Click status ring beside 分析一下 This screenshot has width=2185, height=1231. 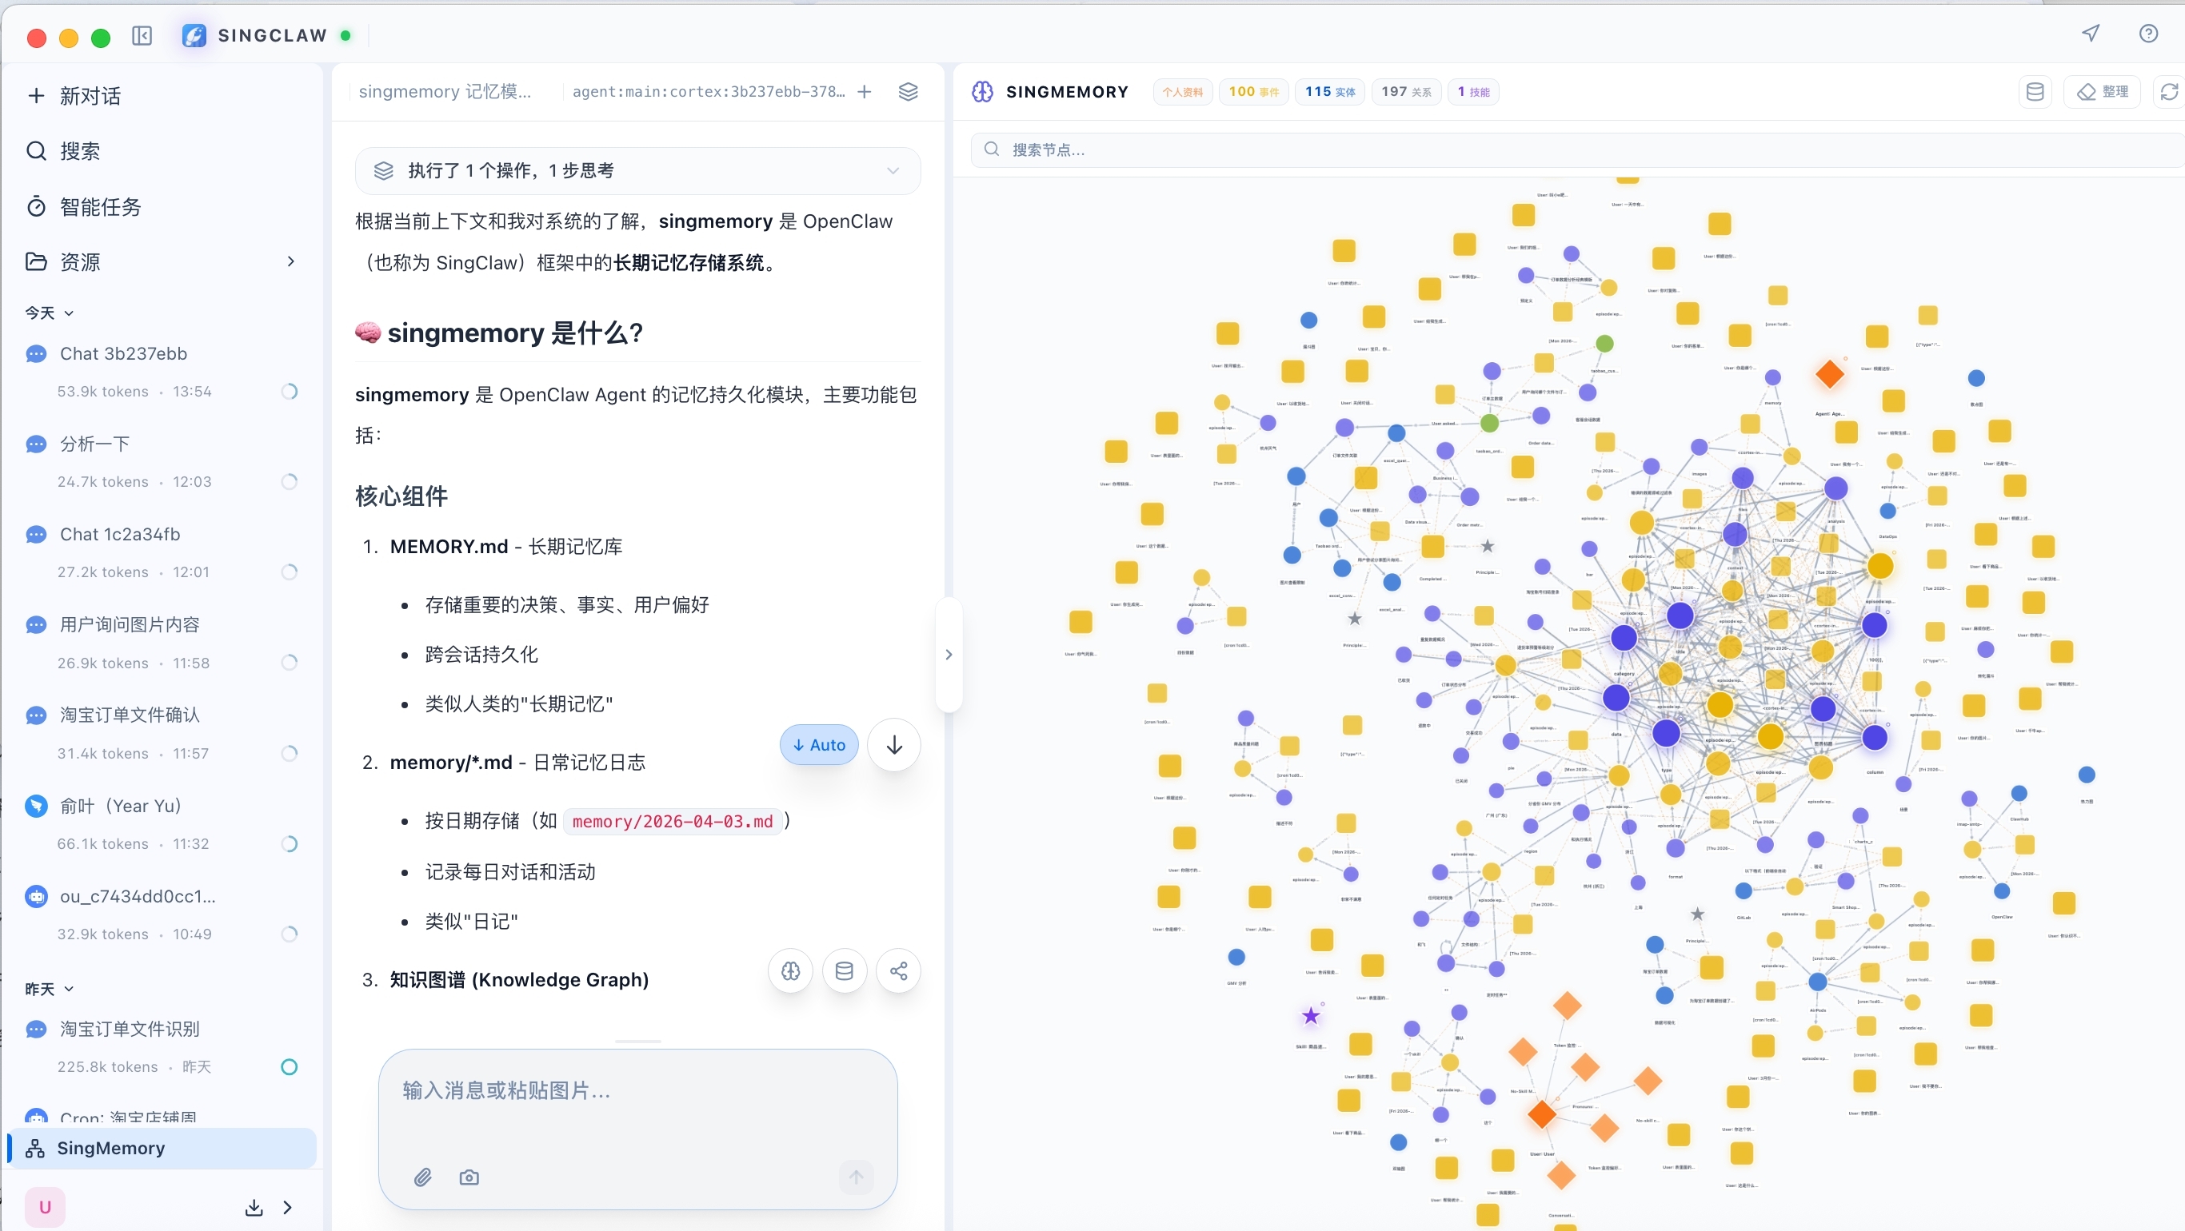[290, 481]
